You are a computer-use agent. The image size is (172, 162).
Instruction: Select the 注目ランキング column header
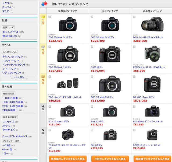coord(110,11)
